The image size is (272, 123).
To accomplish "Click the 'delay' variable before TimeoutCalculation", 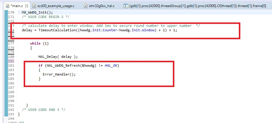I will point(27,30).
